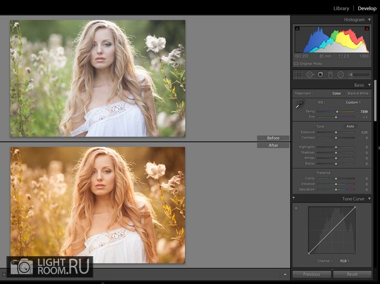Click the Previous button
The width and height of the screenshot is (380, 284).
coord(312,274)
